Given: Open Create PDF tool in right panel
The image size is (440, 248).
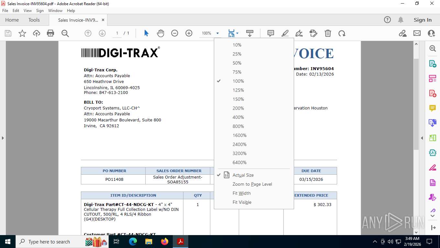Looking at the screenshot, I should 433,93.
